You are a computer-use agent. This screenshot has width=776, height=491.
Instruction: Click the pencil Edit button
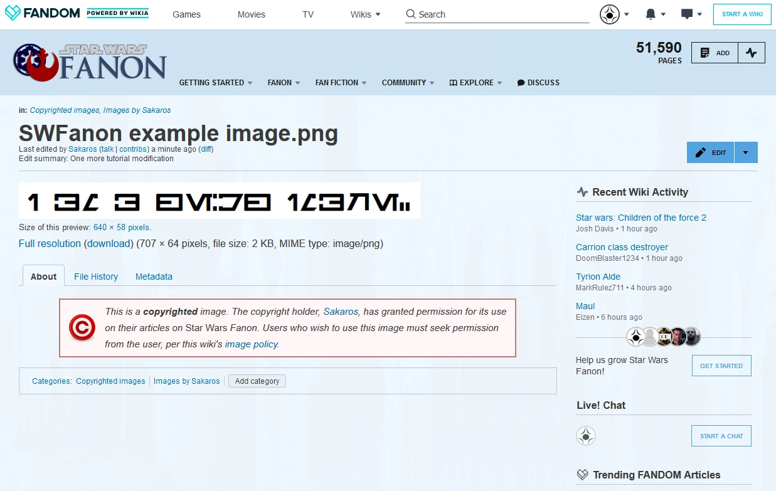tap(710, 152)
